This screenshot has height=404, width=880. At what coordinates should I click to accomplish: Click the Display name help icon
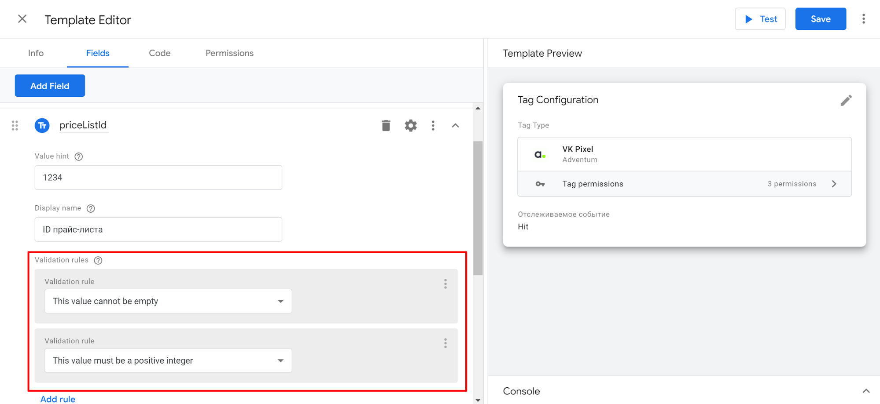(91, 208)
